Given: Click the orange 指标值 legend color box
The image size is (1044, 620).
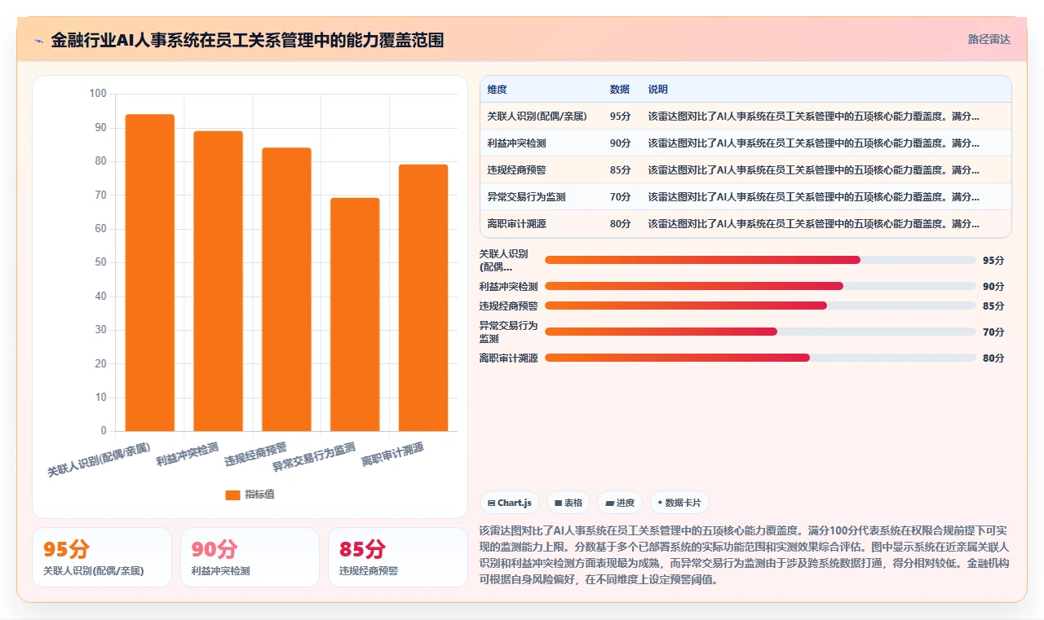Looking at the screenshot, I should click(x=232, y=495).
